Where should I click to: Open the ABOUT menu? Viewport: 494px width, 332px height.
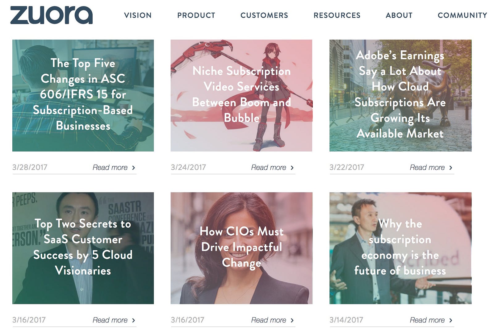click(399, 15)
